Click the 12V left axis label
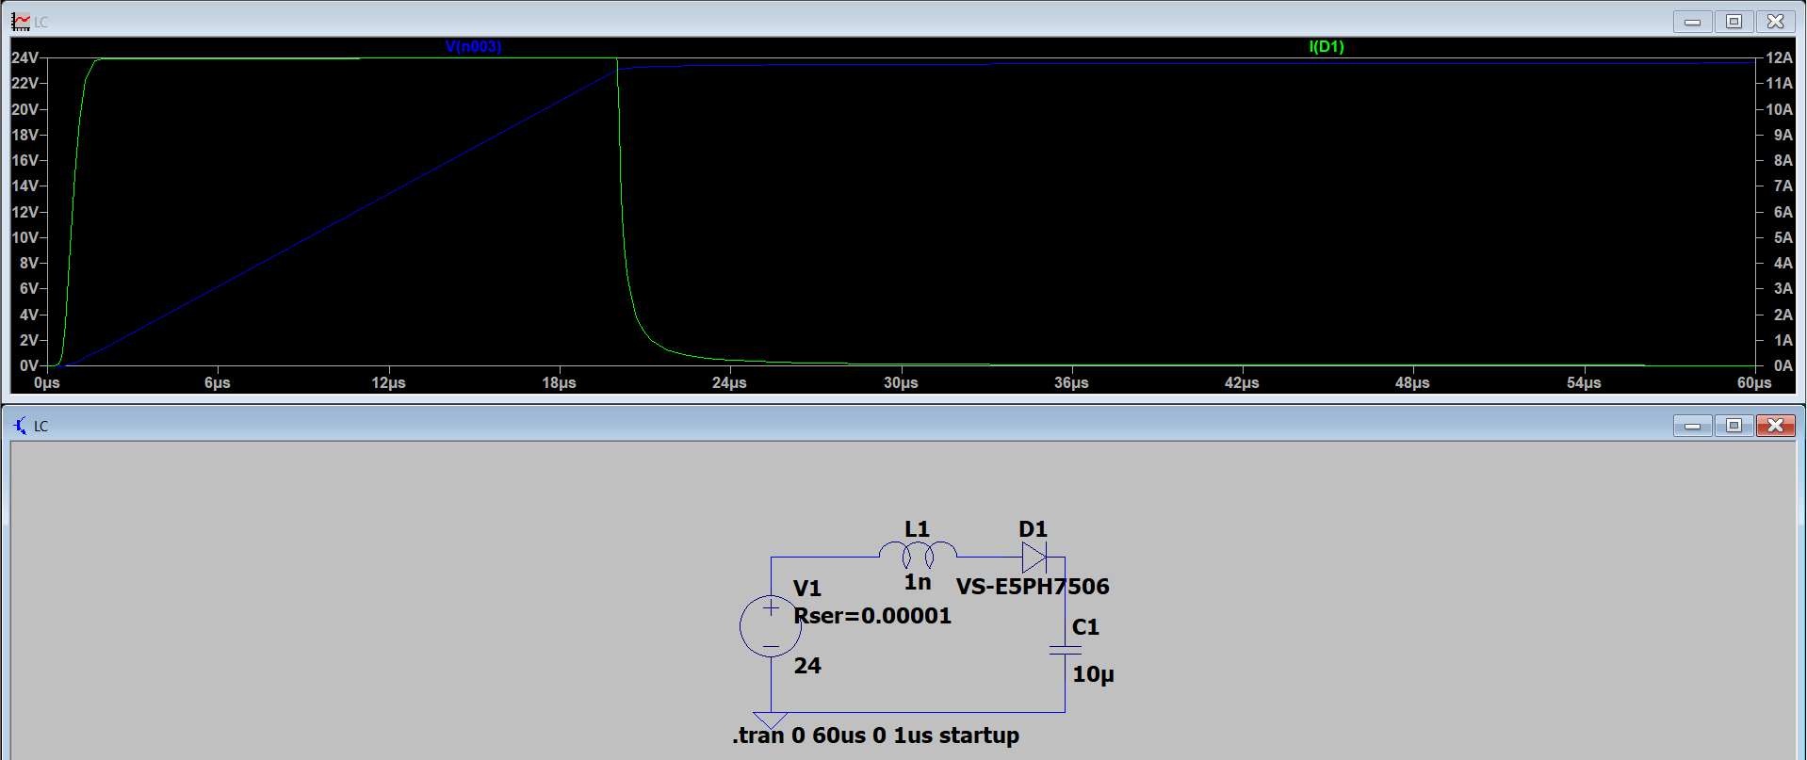The width and height of the screenshot is (1807, 760). [x=25, y=212]
